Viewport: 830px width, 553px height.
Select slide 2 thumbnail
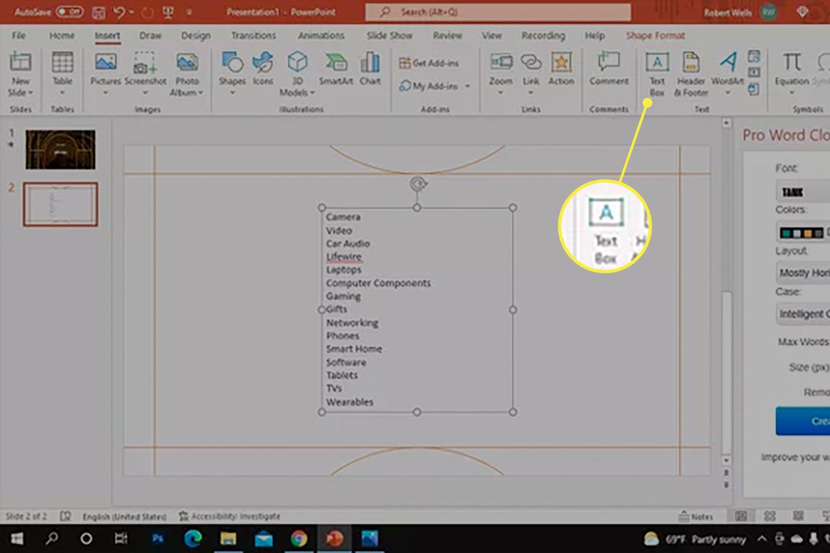point(60,204)
